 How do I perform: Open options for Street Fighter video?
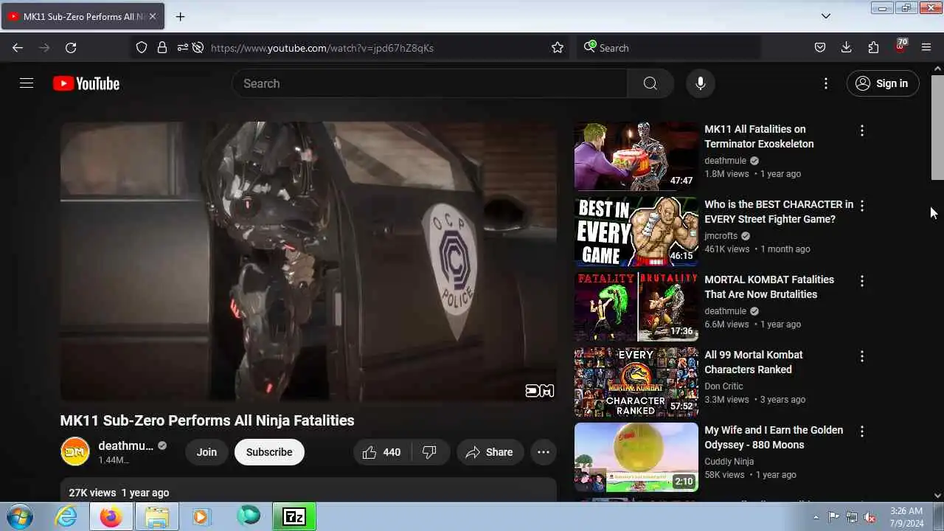[x=861, y=206]
